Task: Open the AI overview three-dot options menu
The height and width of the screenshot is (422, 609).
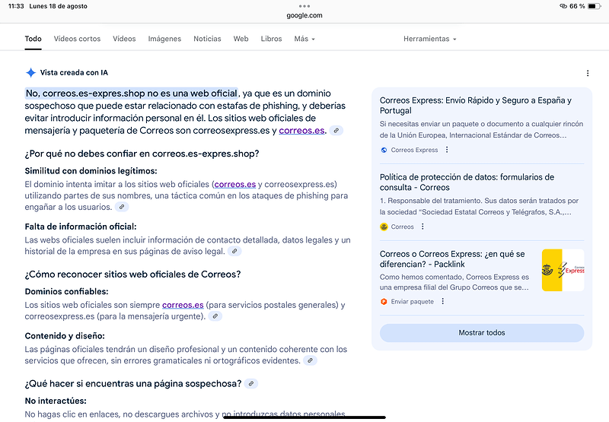Action: 588,73
